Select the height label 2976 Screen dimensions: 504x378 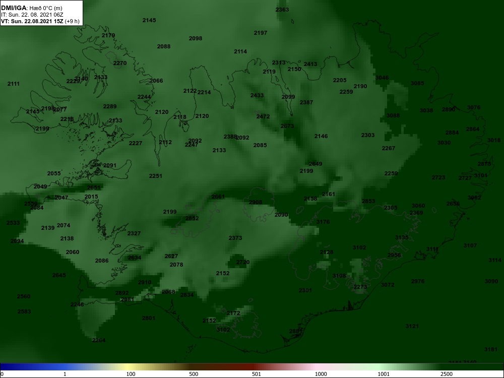[x=418, y=281]
